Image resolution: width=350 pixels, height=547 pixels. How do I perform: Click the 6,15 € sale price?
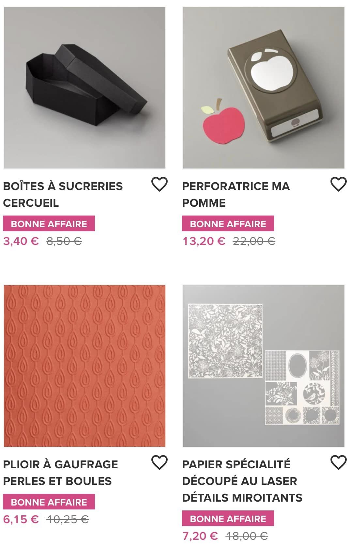point(21,519)
